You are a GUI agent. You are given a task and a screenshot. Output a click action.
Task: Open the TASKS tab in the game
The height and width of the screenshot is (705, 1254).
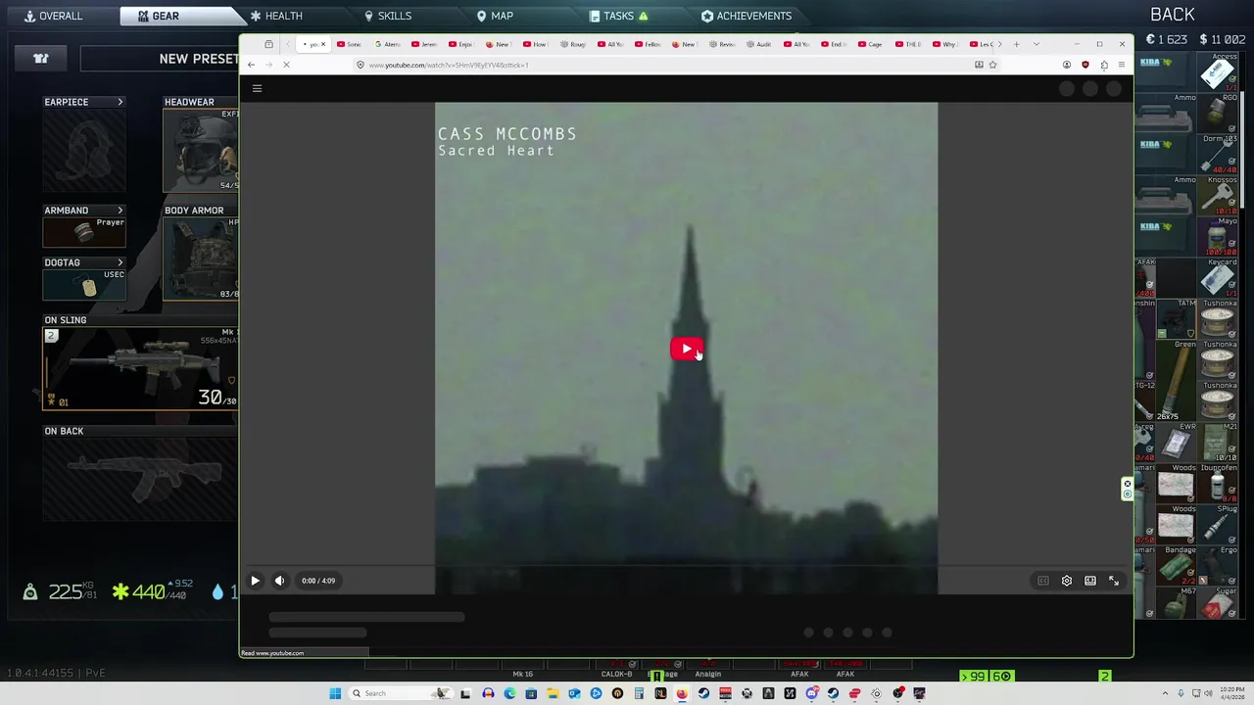tap(618, 16)
